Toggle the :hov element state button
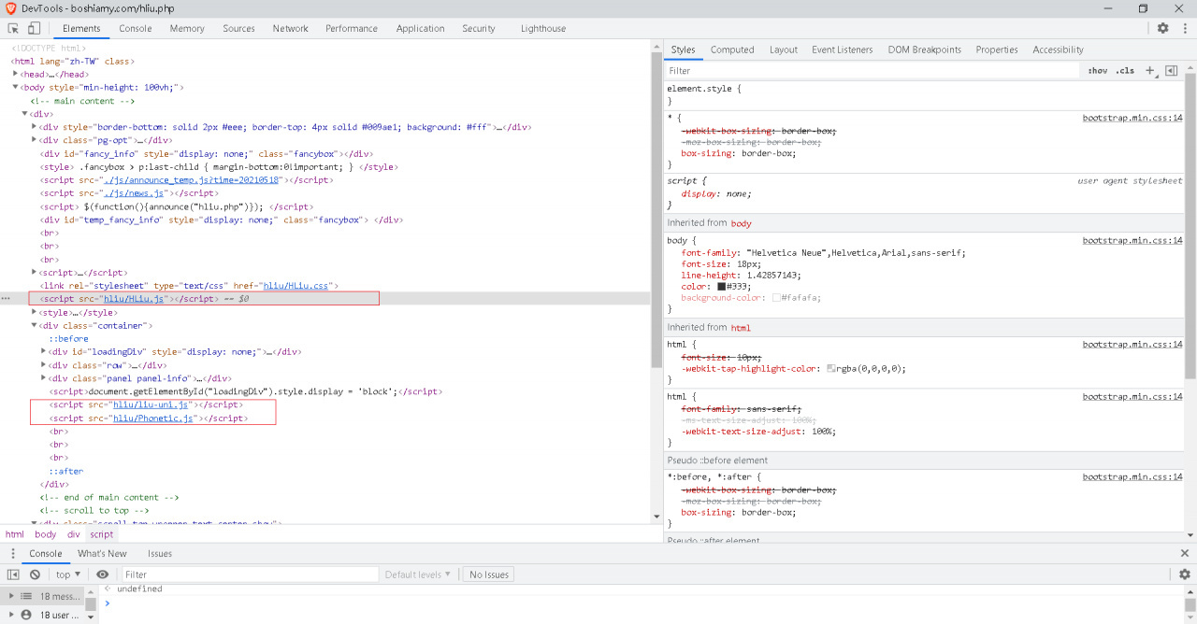This screenshot has height=624, width=1197. [x=1097, y=71]
